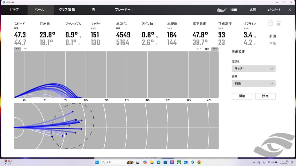Open Xbox app from the taskbar

click(x=179, y=162)
